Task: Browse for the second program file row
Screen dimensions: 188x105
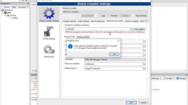Action: point(144,46)
